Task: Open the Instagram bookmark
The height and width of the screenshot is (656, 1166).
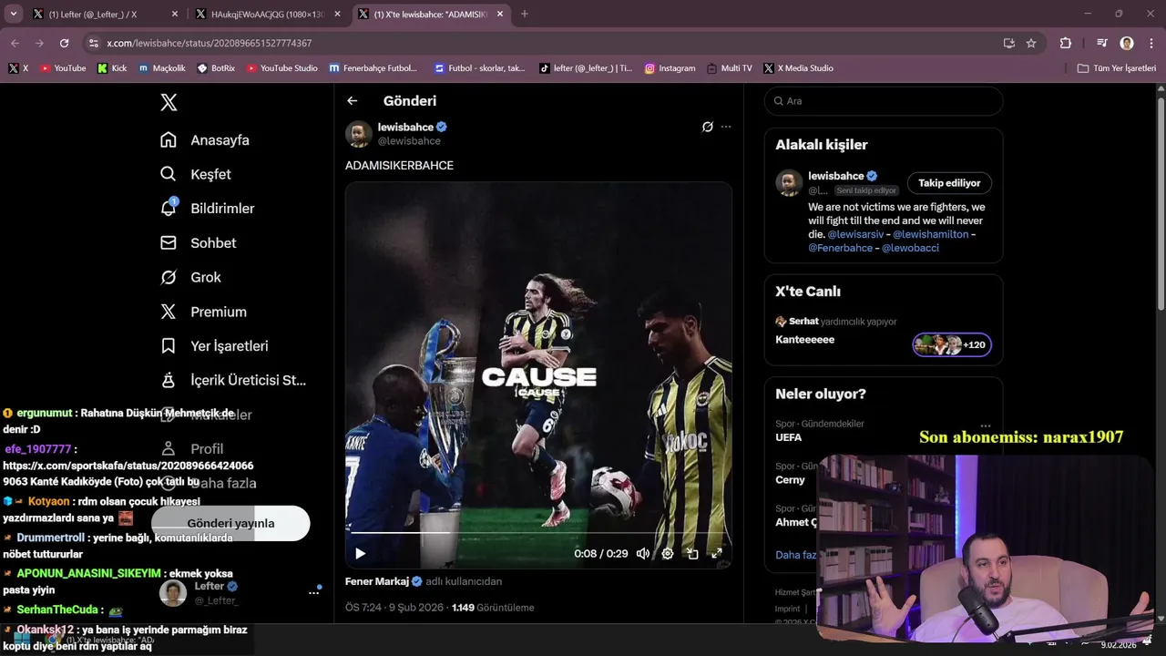Action: coord(670,68)
